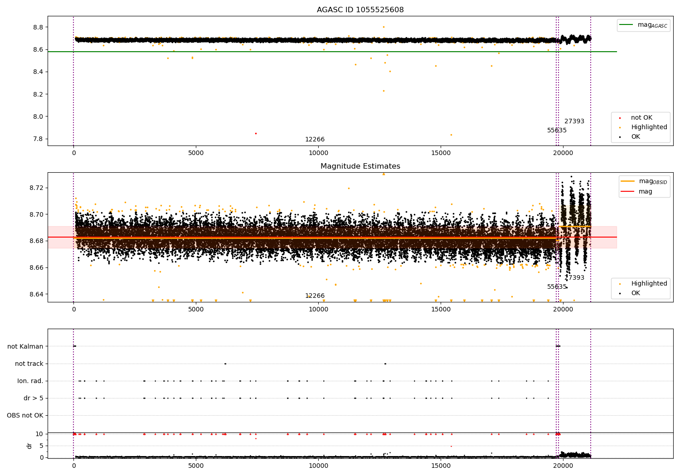Click the "not track" axis label
This screenshot has height=476, width=680.
pyautogui.click(x=29, y=364)
